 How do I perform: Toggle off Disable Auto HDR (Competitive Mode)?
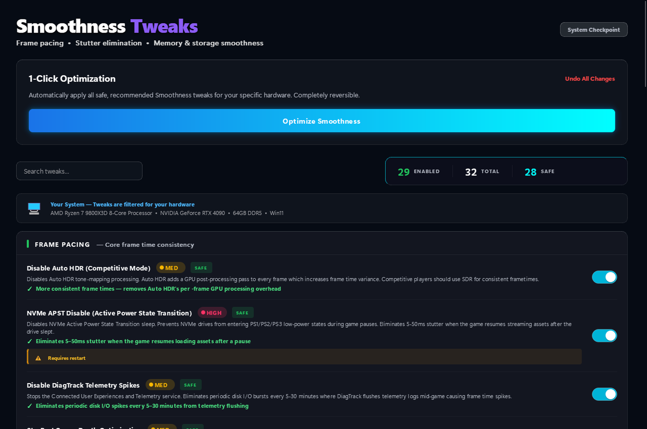[604, 277]
